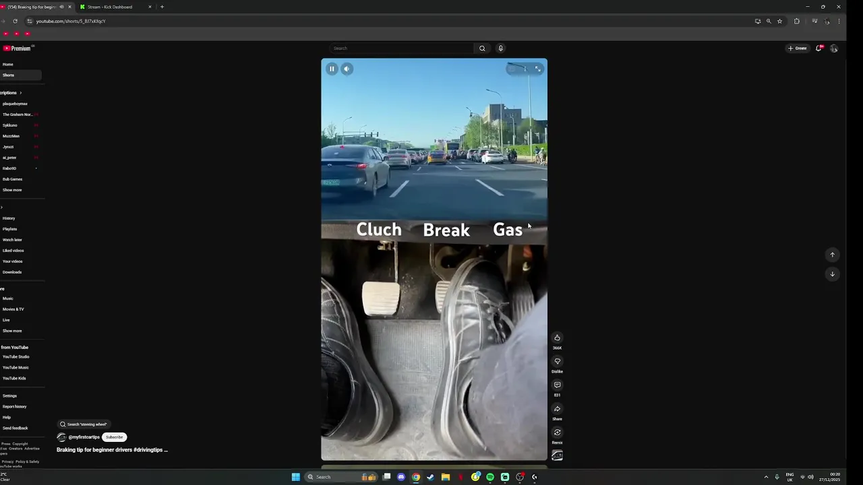
Task: Open Send feedback in the sidebar
Action: (16, 428)
